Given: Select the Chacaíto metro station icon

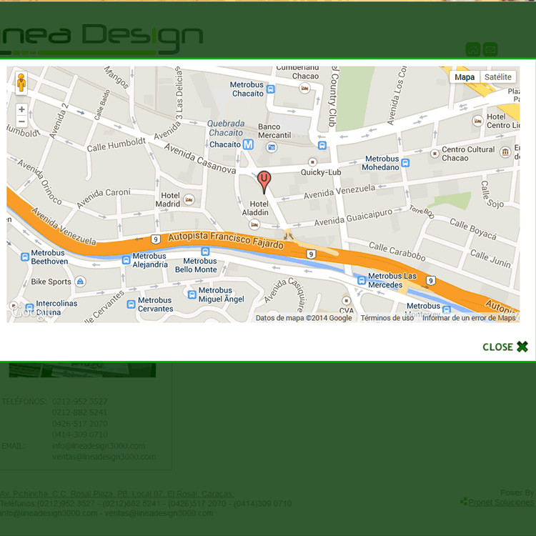Looking at the screenshot, I should (248, 144).
